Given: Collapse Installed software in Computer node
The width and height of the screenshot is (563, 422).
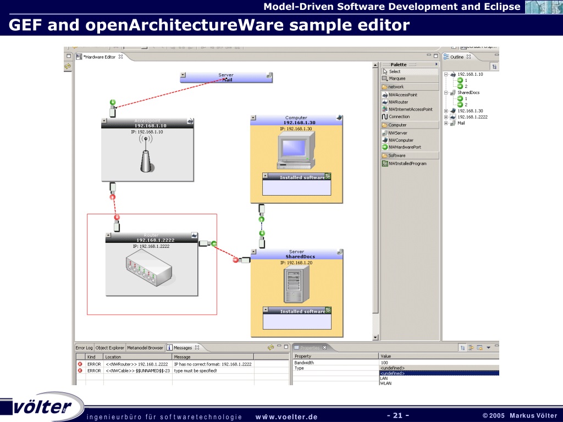Looking at the screenshot, I should click(x=266, y=176).
